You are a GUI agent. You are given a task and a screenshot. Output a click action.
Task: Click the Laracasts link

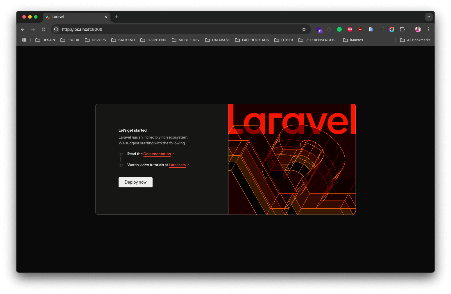177,165
